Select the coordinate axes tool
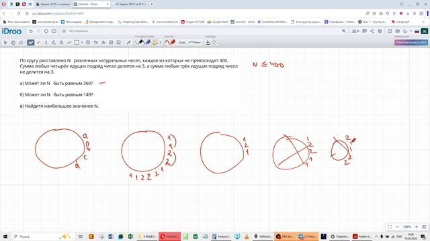 click(61, 42)
